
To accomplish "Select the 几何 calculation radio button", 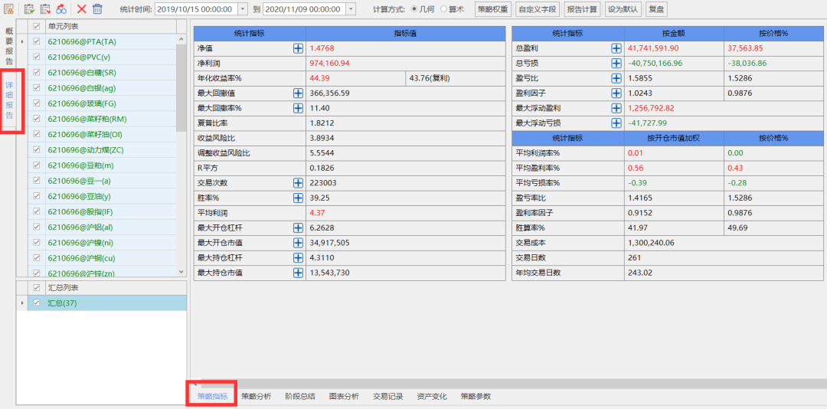I will [414, 9].
